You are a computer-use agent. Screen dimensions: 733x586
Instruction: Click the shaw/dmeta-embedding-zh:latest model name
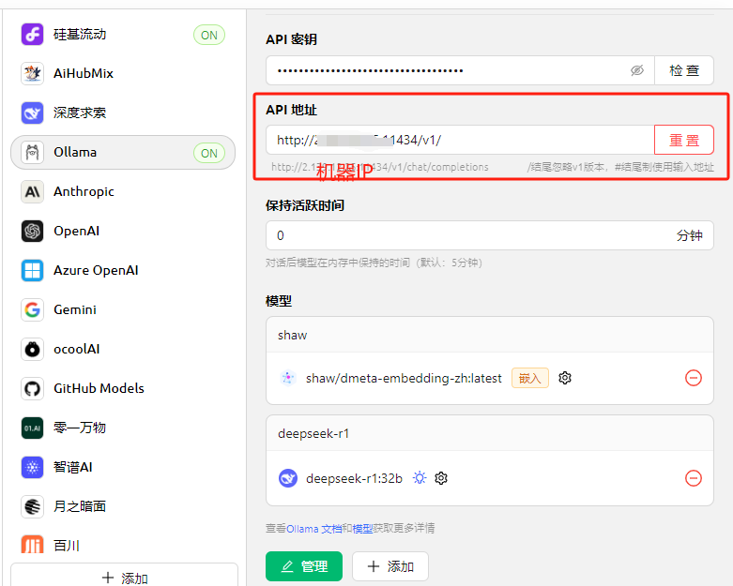point(404,378)
